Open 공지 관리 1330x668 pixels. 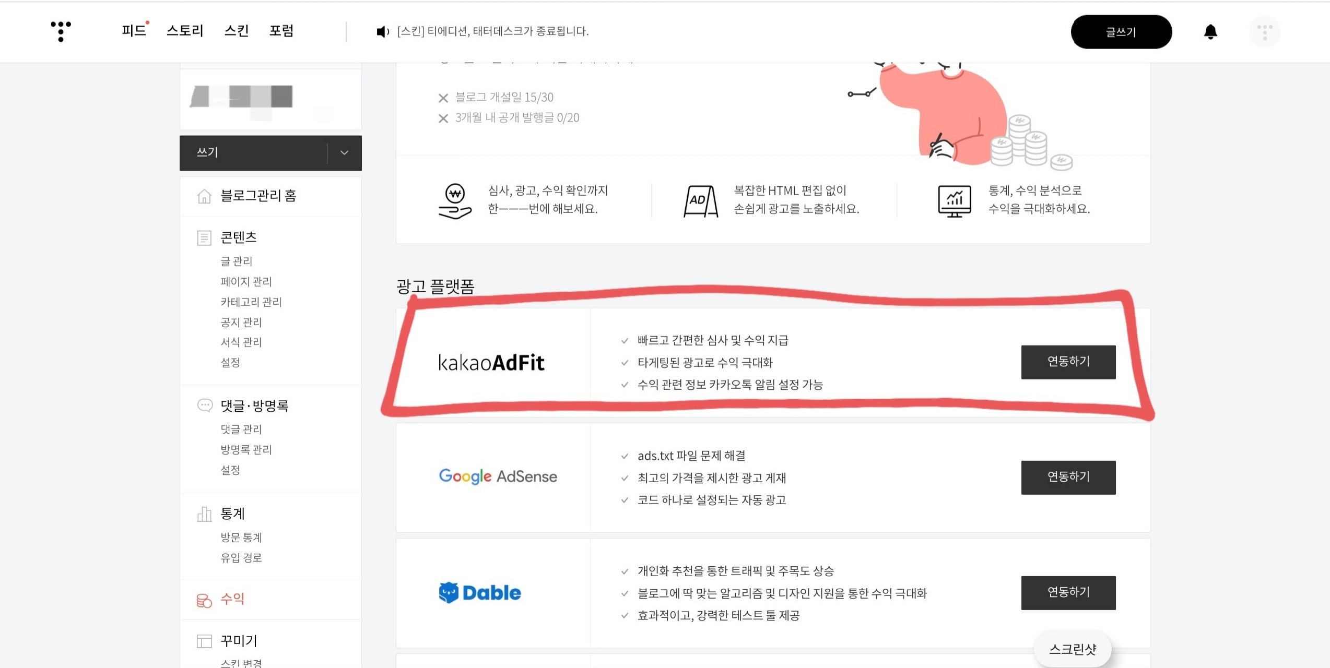pyautogui.click(x=241, y=323)
